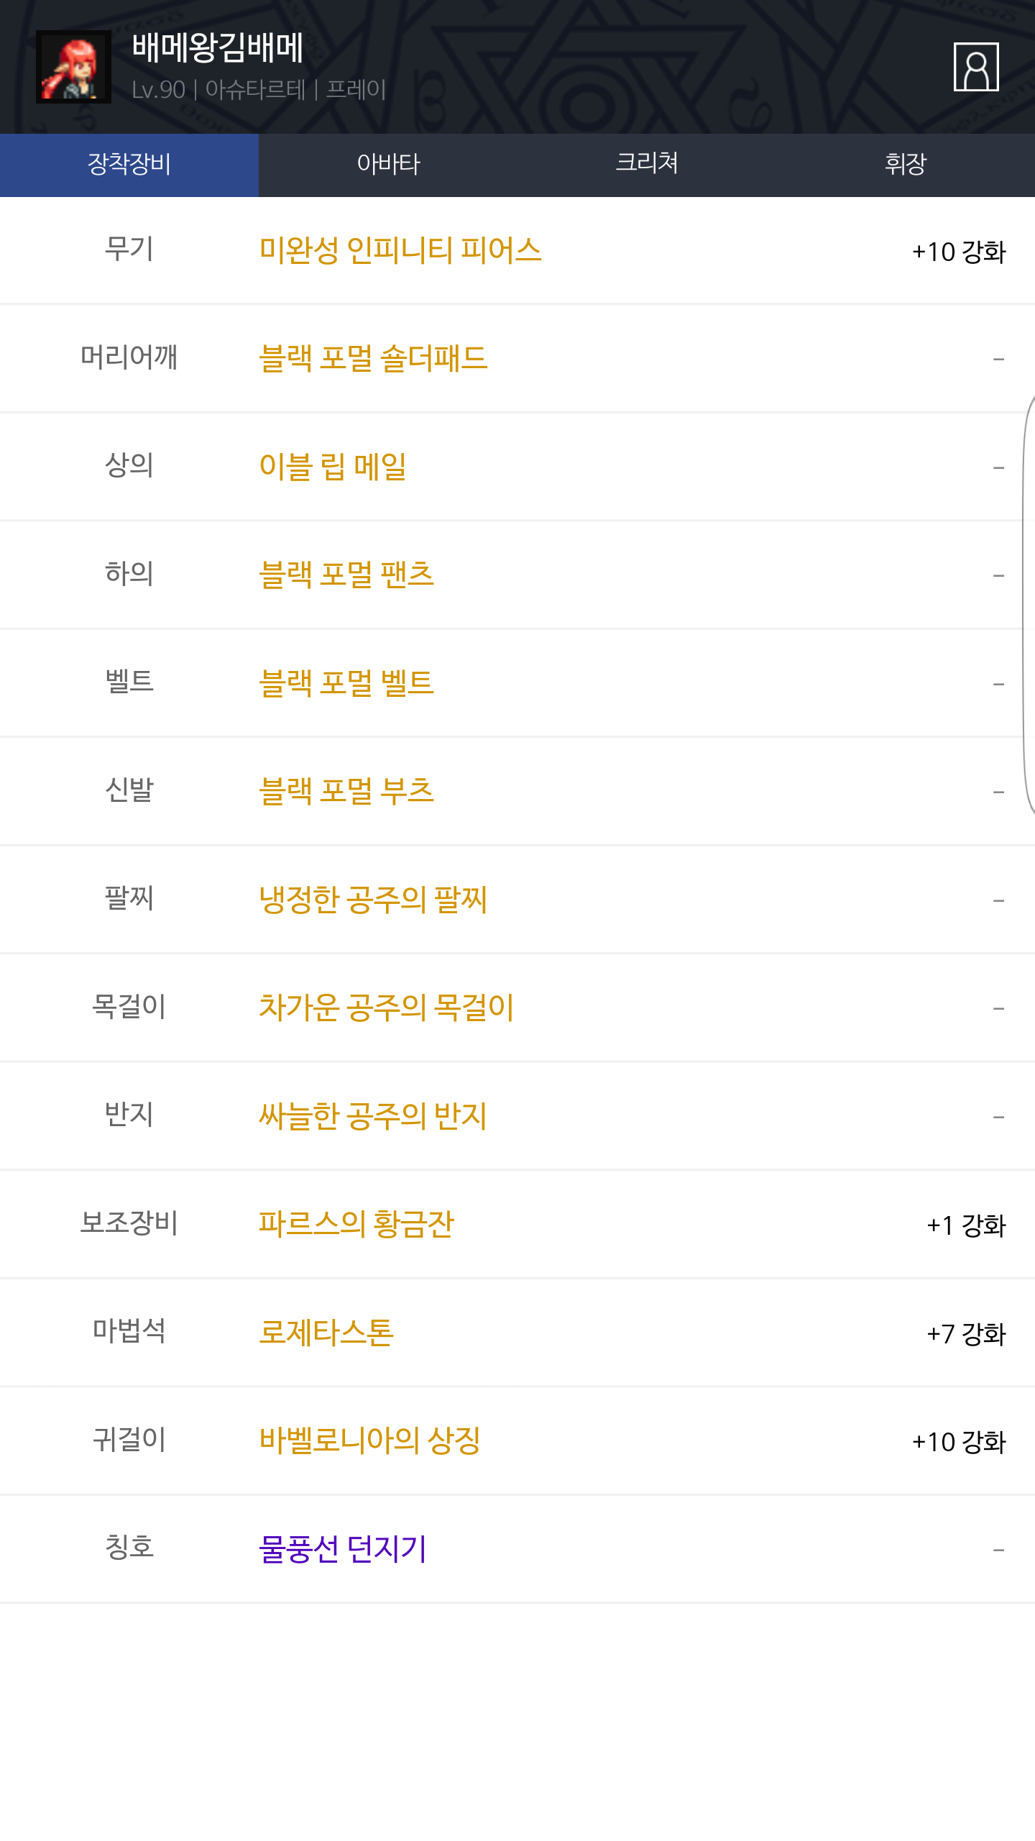
Task: Click the 물풍선 던지기 title
Action: click(343, 1549)
